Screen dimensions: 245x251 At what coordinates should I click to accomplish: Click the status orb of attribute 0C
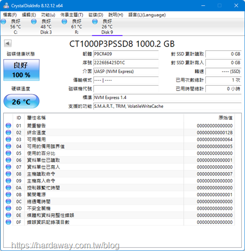coord(8,201)
